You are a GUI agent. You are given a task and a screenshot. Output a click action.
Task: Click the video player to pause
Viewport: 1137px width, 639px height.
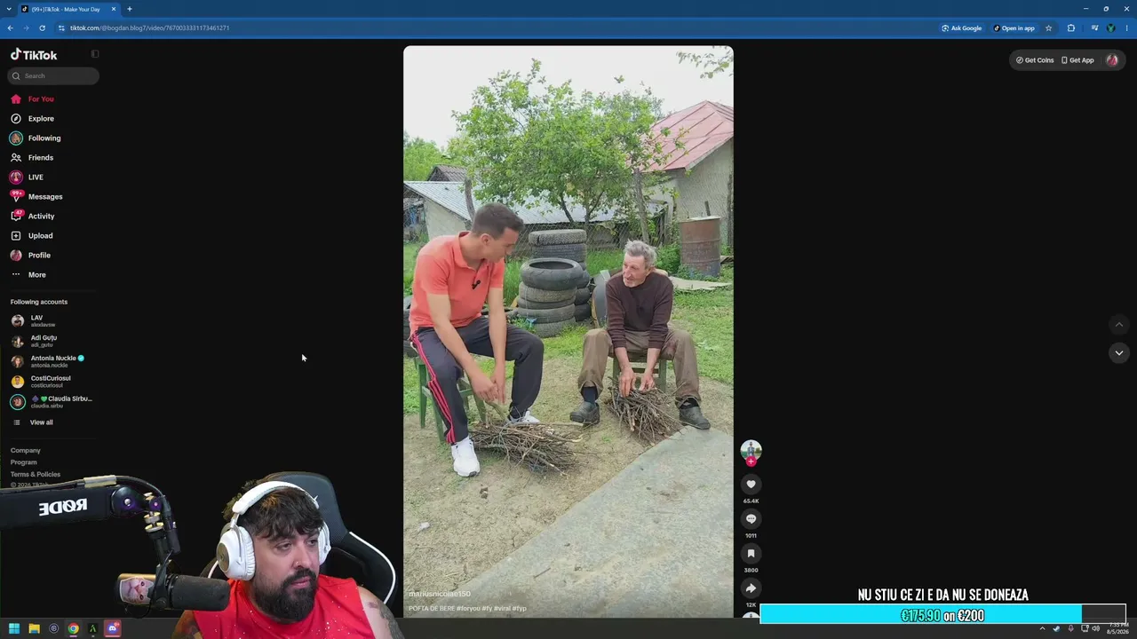point(568,331)
